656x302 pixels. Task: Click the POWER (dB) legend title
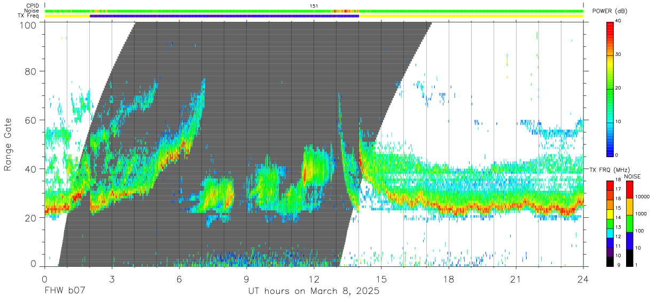[610, 11]
